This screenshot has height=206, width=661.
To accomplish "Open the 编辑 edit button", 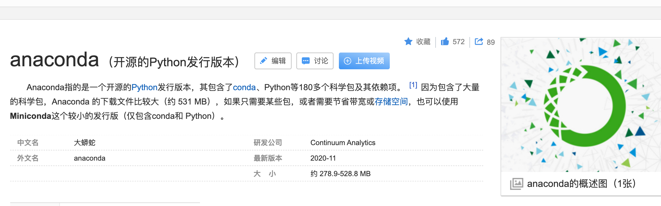I will [273, 61].
